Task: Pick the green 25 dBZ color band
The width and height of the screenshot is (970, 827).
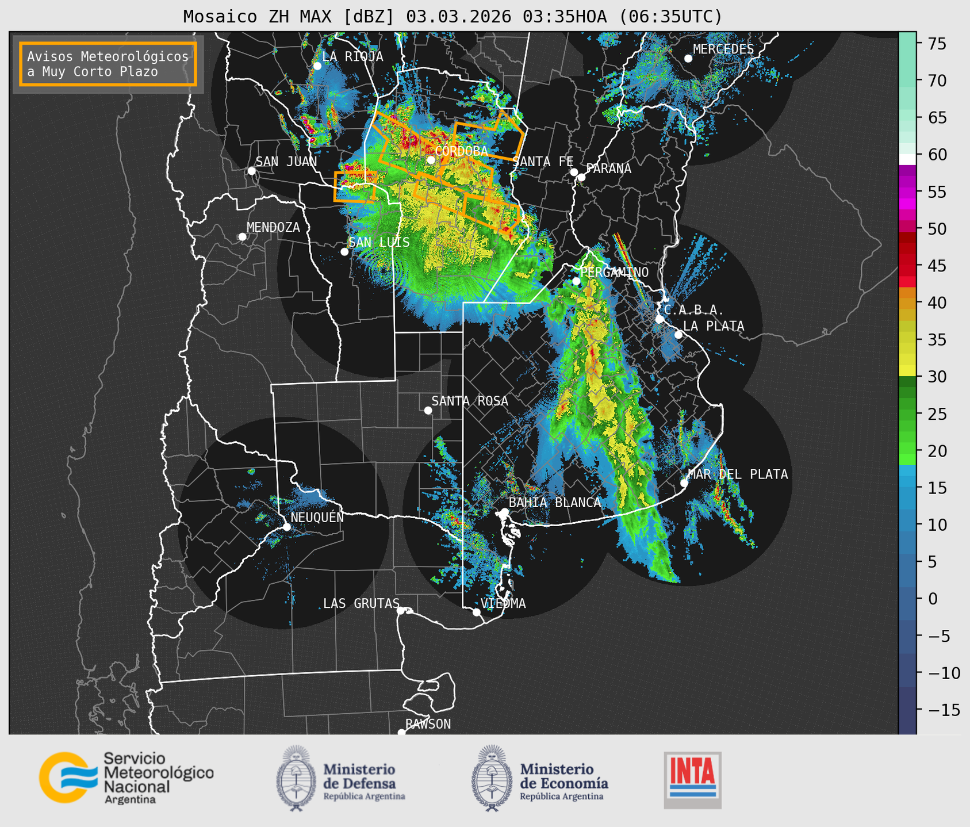Action: (x=907, y=414)
